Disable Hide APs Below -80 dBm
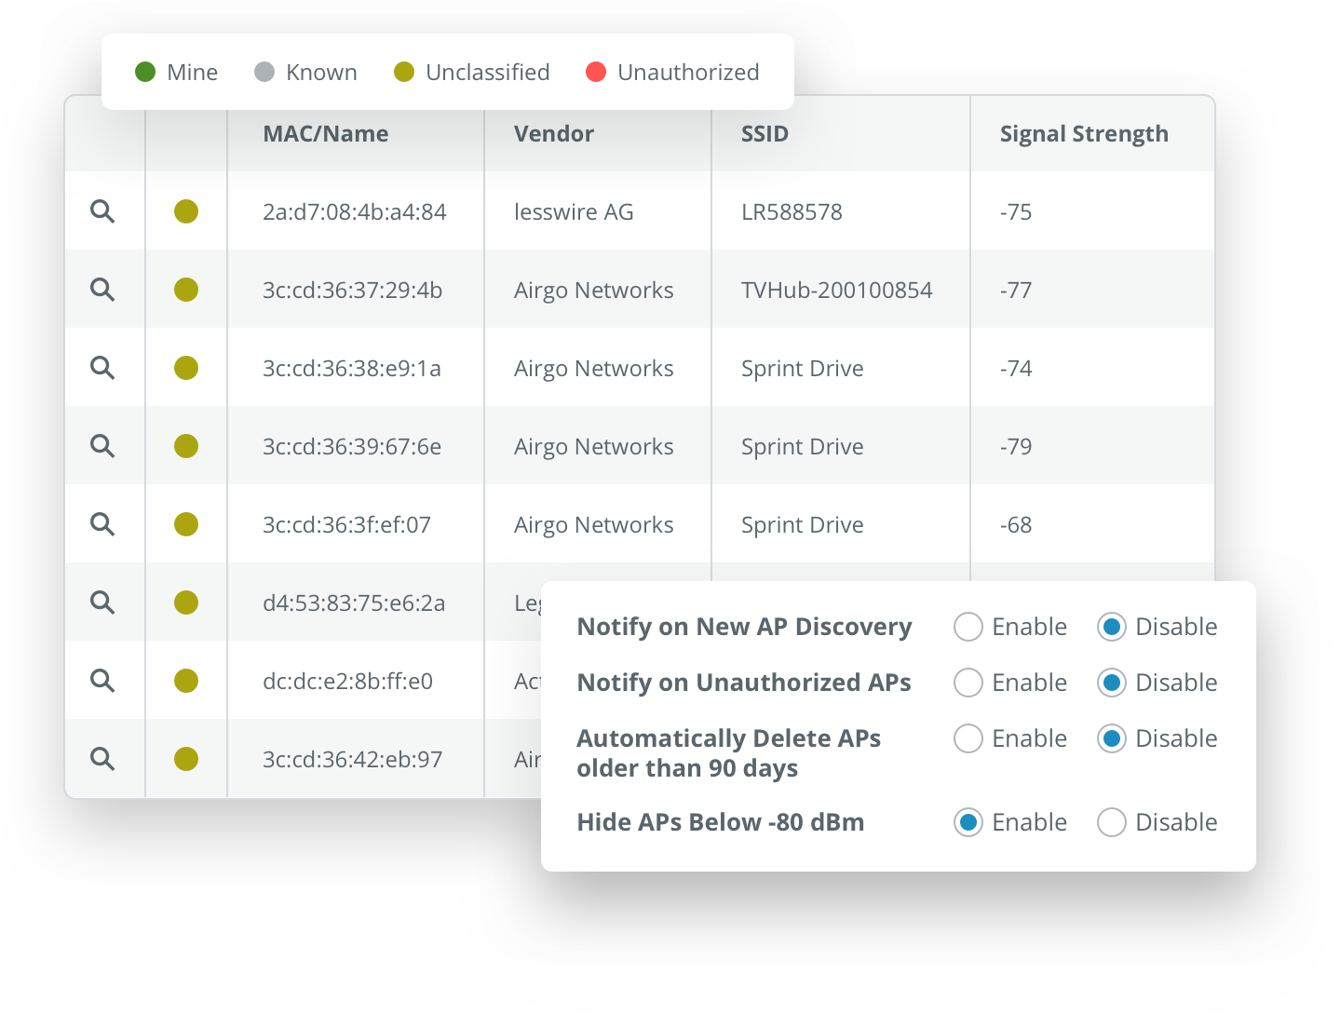 (x=1112, y=822)
